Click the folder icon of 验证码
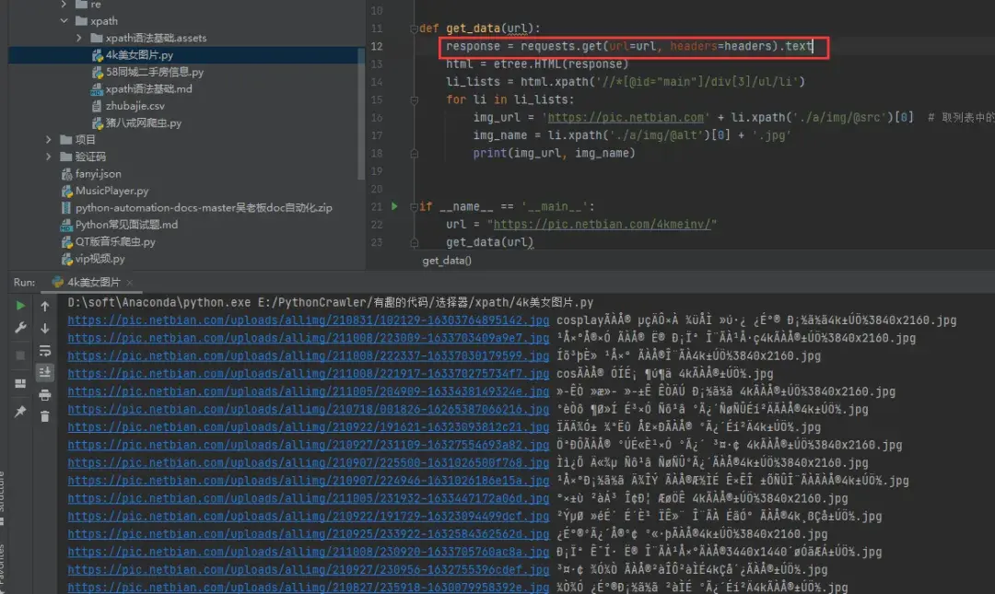This screenshot has width=995, height=594. (66, 157)
